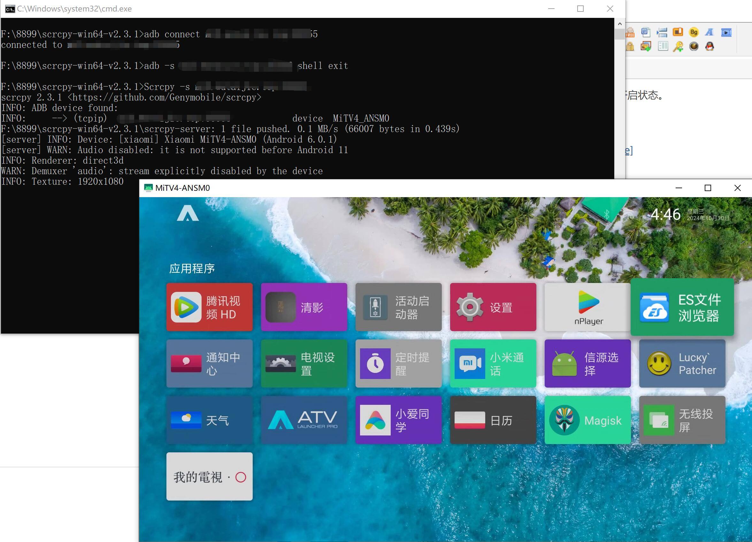Click the cmd.exe title bar icon
Screen dimensions: 752x542
[10, 9]
